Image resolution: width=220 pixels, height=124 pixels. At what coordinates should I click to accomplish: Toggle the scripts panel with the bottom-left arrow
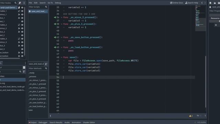(51, 116)
